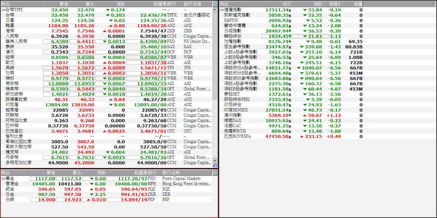Select the 香港金 row in metals panel
Image resolution: width=437 pixels, height=218 pixels.
(x=106, y=184)
